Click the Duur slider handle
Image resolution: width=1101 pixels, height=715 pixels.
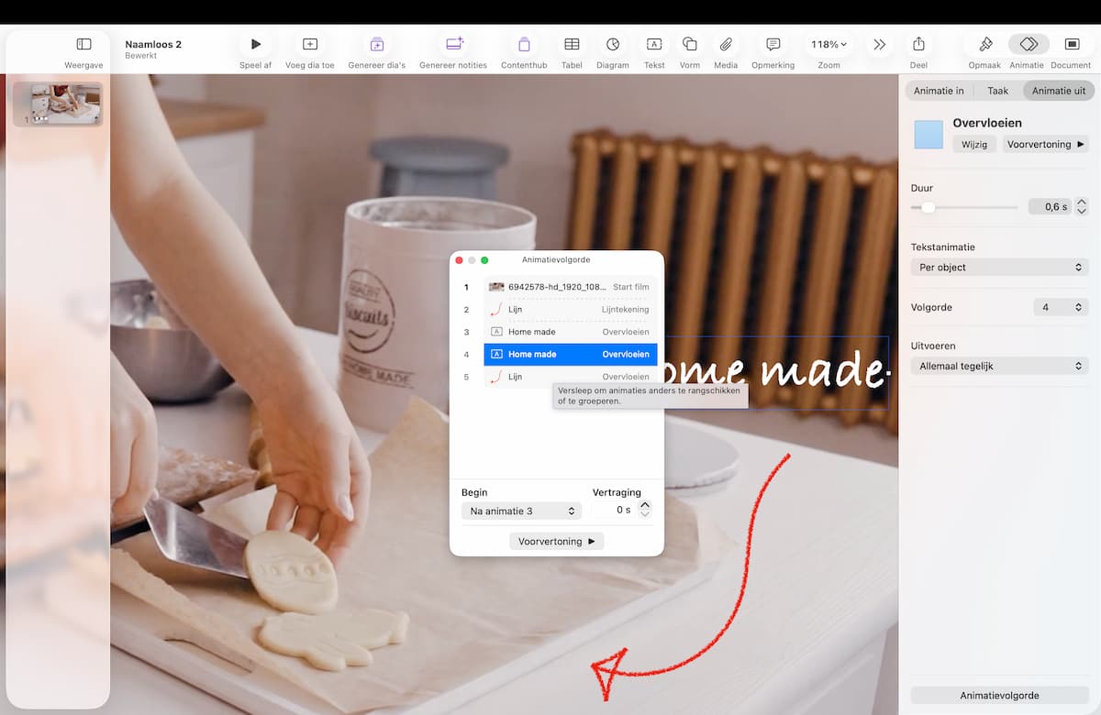(x=928, y=207)
